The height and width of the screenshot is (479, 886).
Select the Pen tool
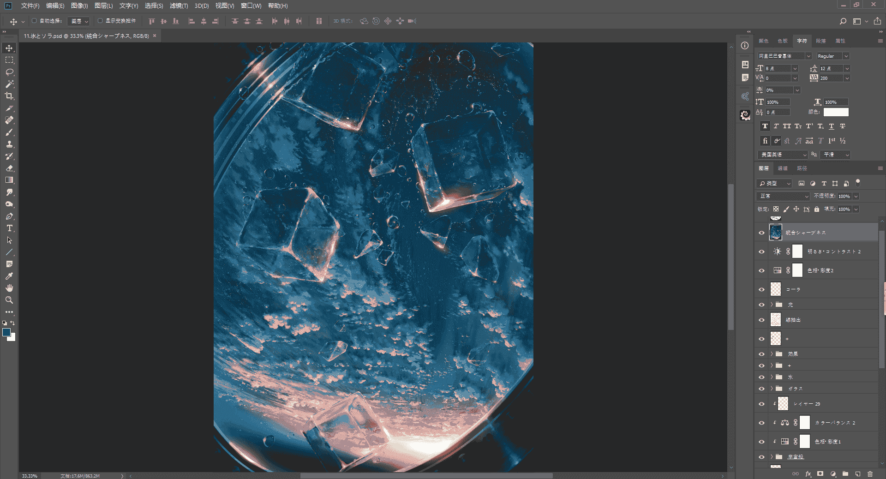click(9, 216)
